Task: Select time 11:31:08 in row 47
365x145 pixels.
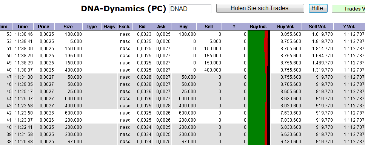Action: coord(24,77)
